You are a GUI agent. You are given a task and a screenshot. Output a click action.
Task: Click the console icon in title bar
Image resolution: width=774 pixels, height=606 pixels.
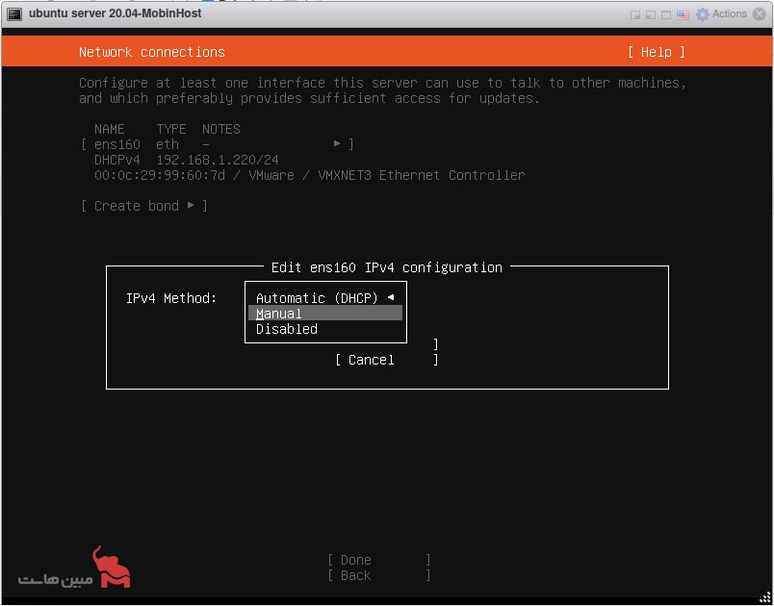click(14, 14)
